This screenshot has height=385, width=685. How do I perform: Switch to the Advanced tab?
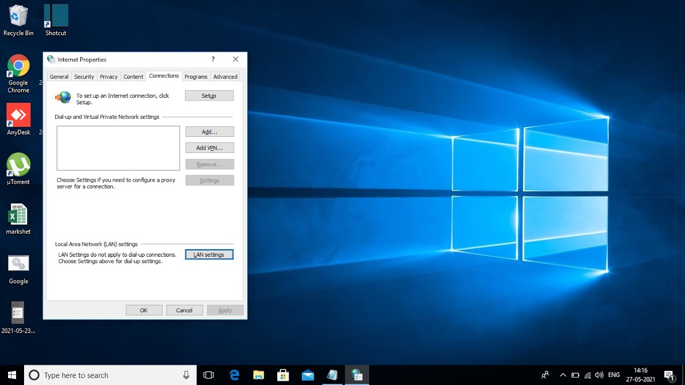(x=225, y=76)
